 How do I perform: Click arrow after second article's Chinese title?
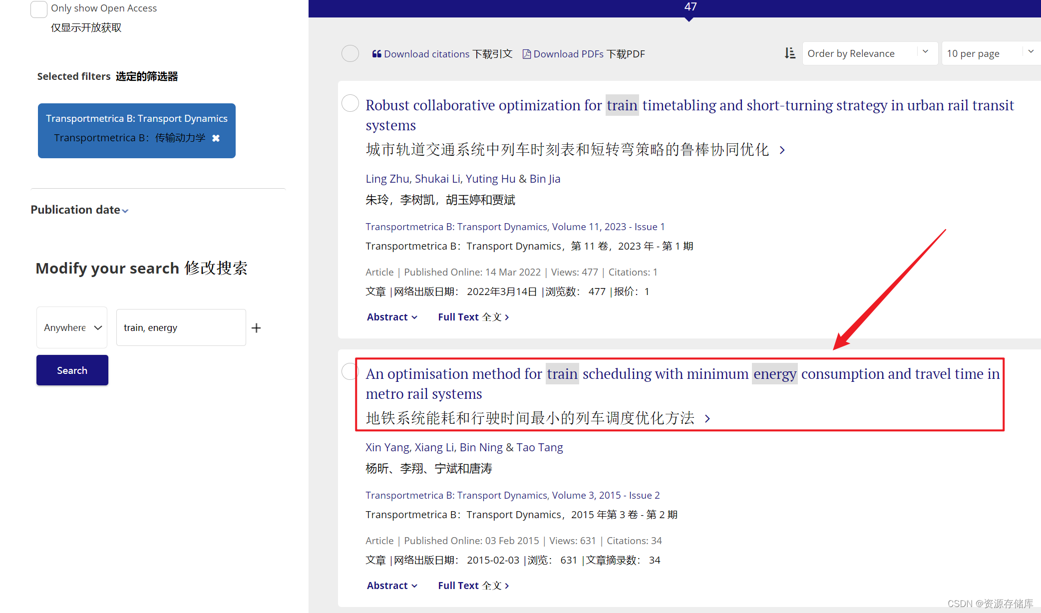pos(707,418)
